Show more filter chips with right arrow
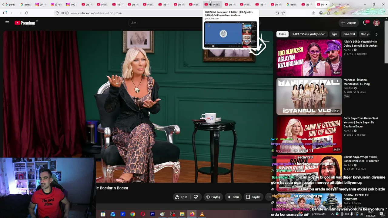This screenshot has height=218, width=388. pos(376,34)
